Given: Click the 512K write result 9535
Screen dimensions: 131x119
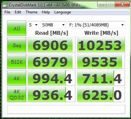Looking at the screenshot, I should pos(101,61).
